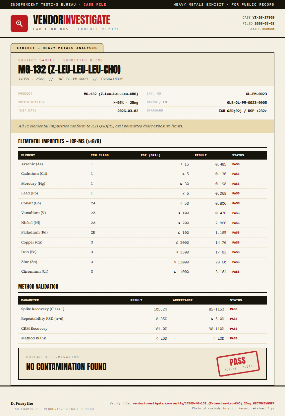Click the Arsenic (As) row element

click(32, 164)
